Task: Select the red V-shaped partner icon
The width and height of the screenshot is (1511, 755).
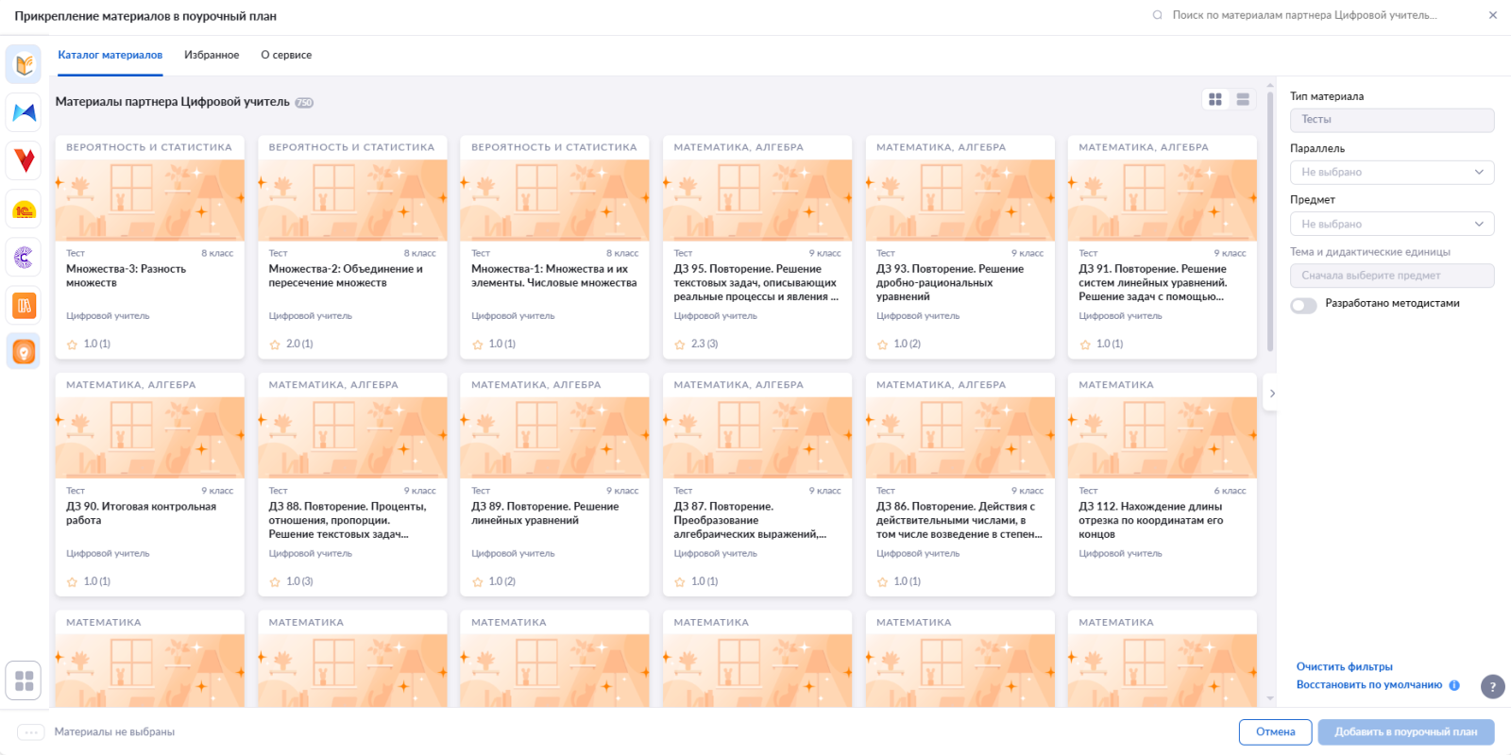Action: (x=24, y=160)
